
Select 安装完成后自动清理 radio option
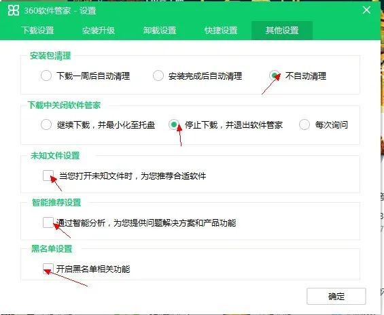click(158, 76)
